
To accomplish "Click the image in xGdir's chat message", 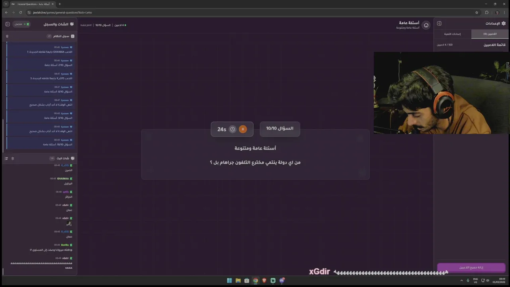I will [69, 224].
